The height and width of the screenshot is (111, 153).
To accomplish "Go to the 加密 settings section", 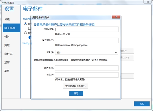I will click(7, 62).
